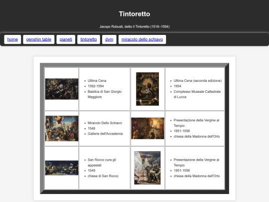
Task: Click the middle-row Presentazione della Vergine painting
Action: [x=148, y=128]
